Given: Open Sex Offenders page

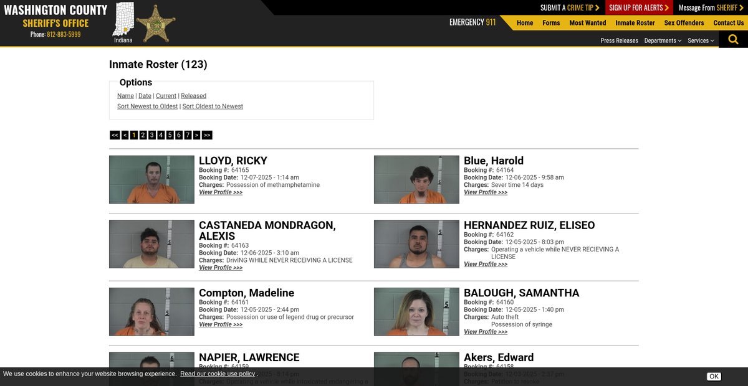Looking at the screenshot, I should [684, 23].
